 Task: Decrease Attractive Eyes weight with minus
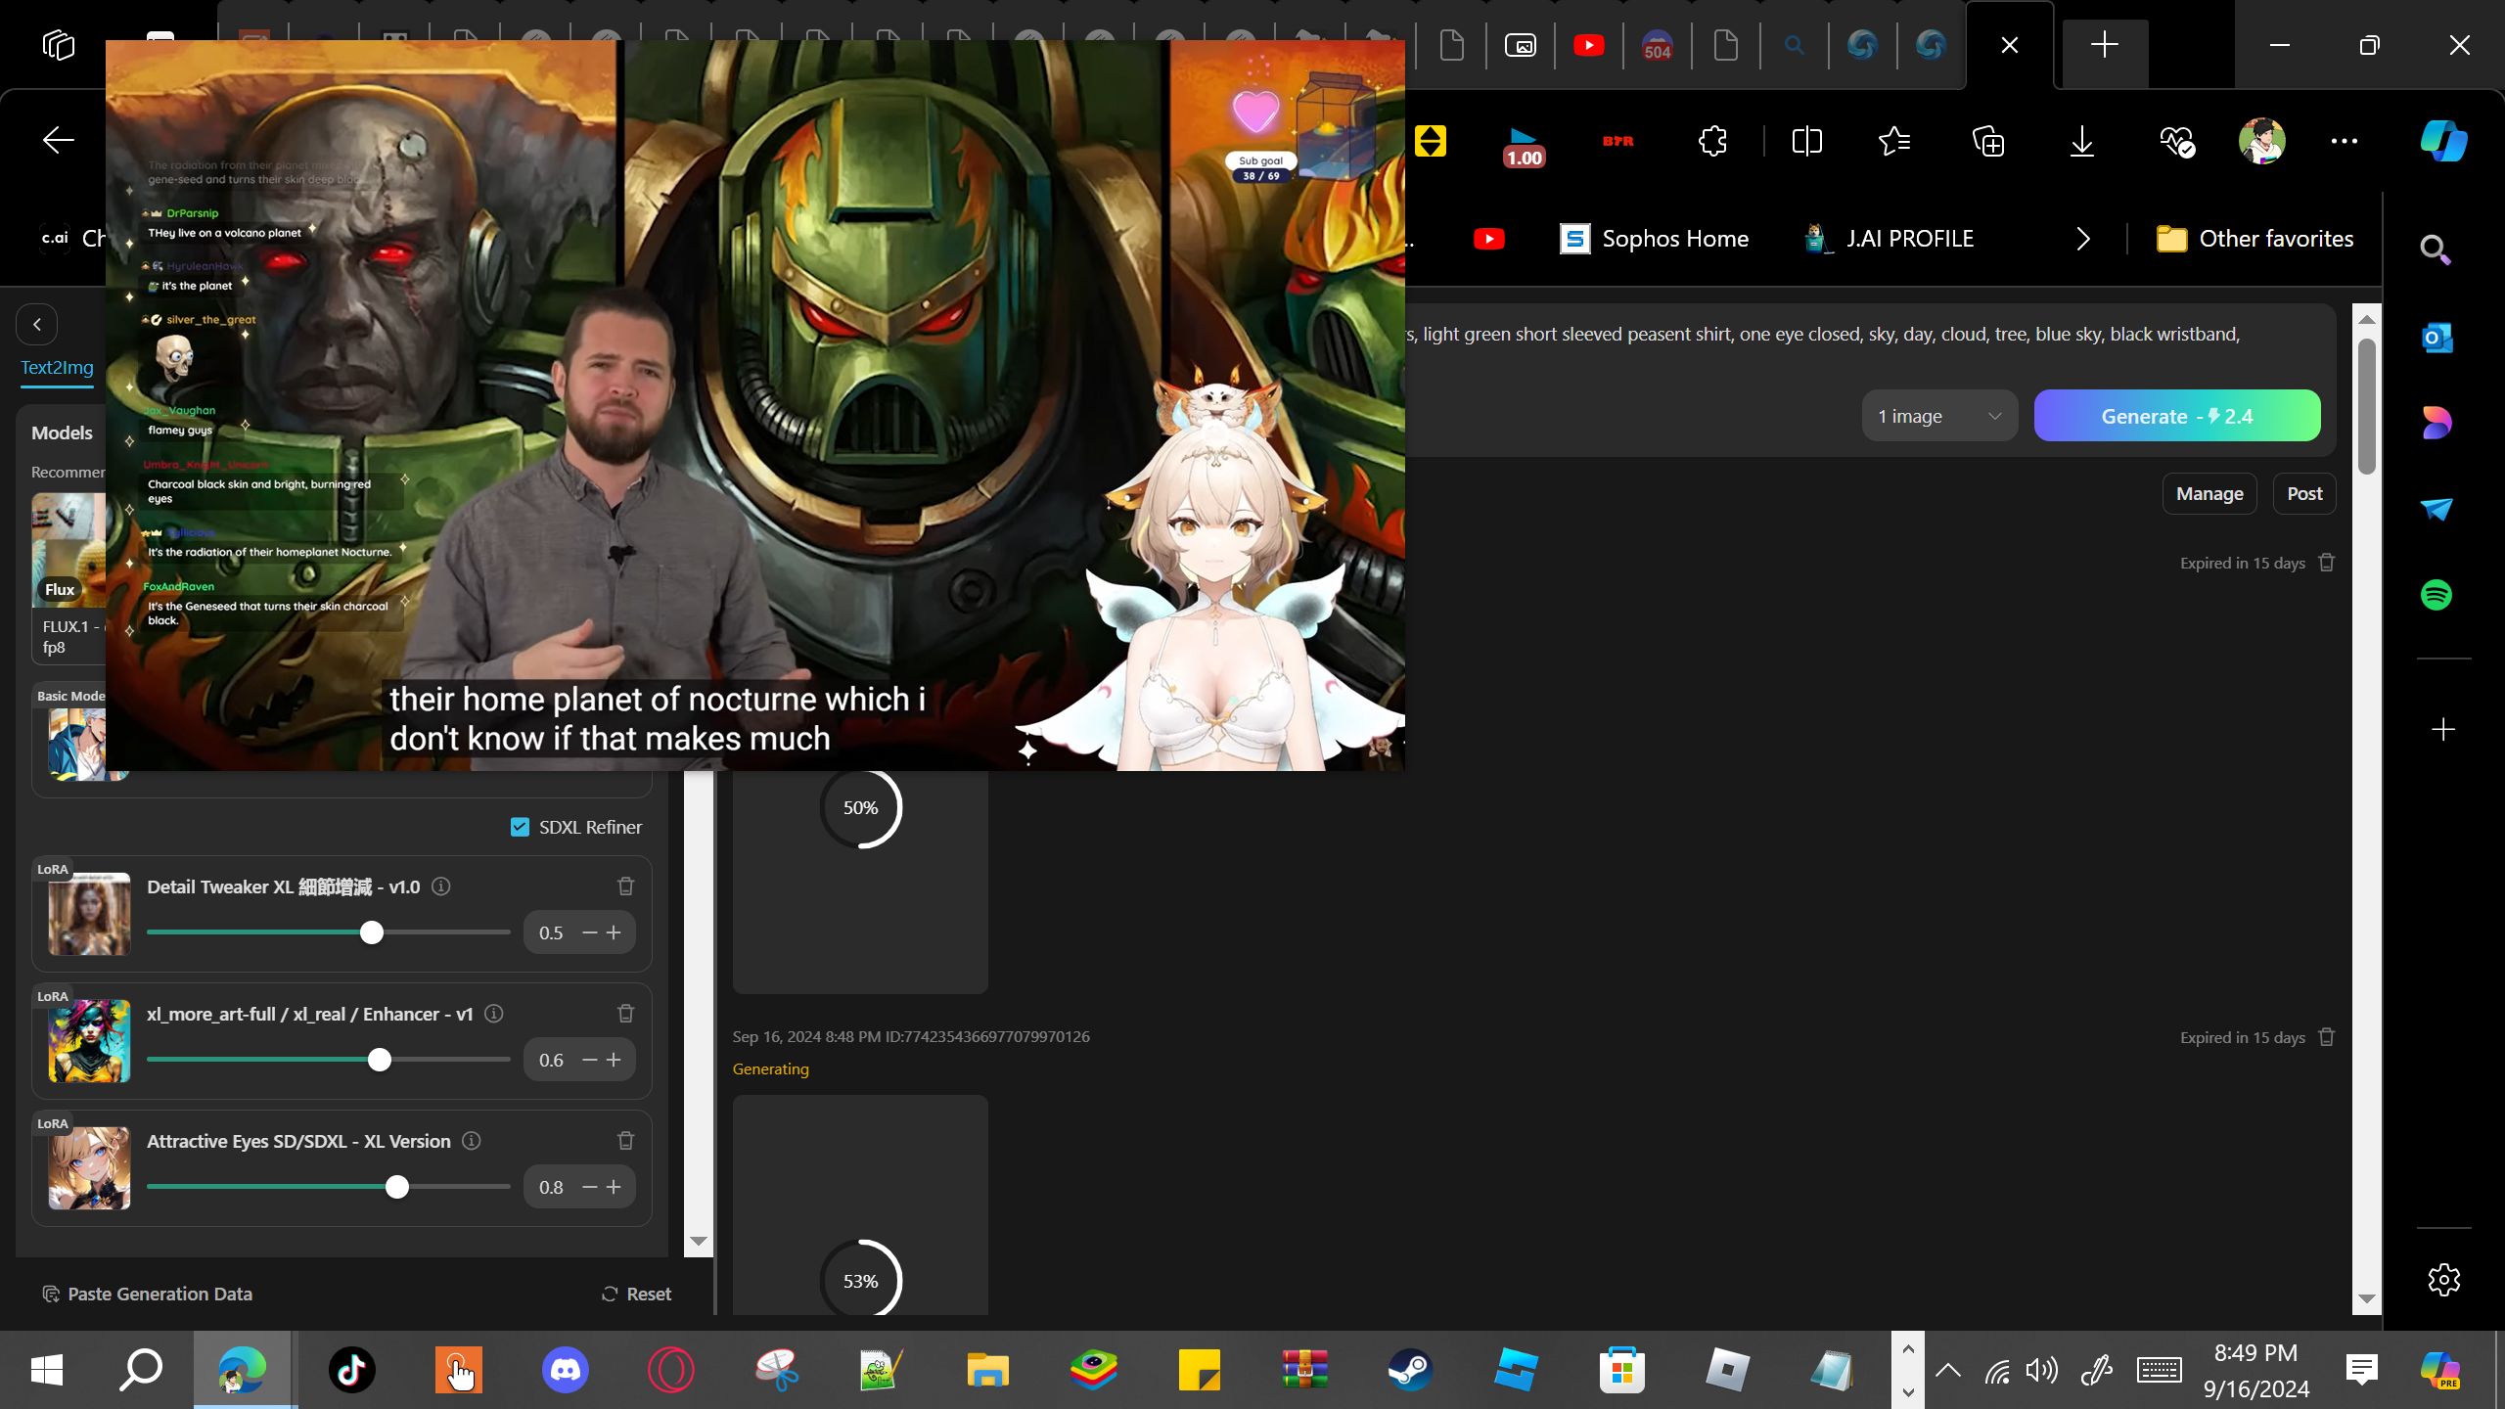[x=589, y=1187]
